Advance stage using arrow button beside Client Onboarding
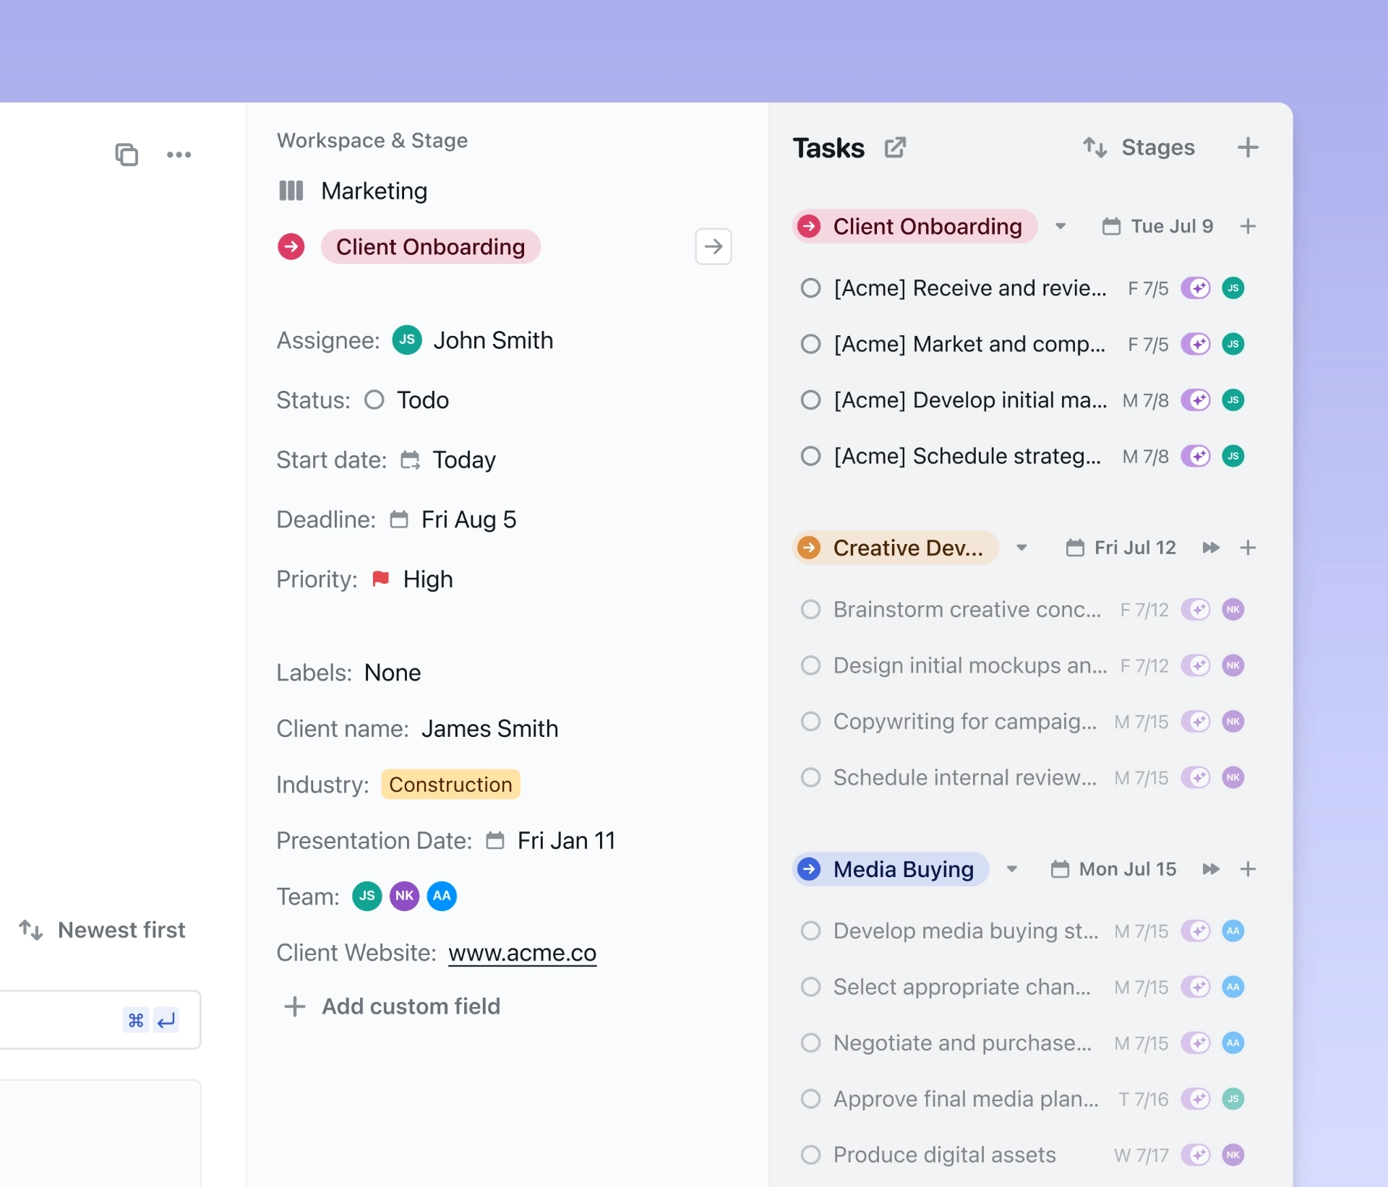Image resolution: width=1388 pixels, height=1187 pixels. (x=713, y=246)
